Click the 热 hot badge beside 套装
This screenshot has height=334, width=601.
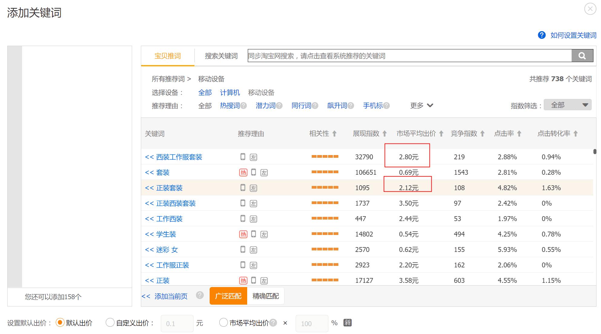243,172
